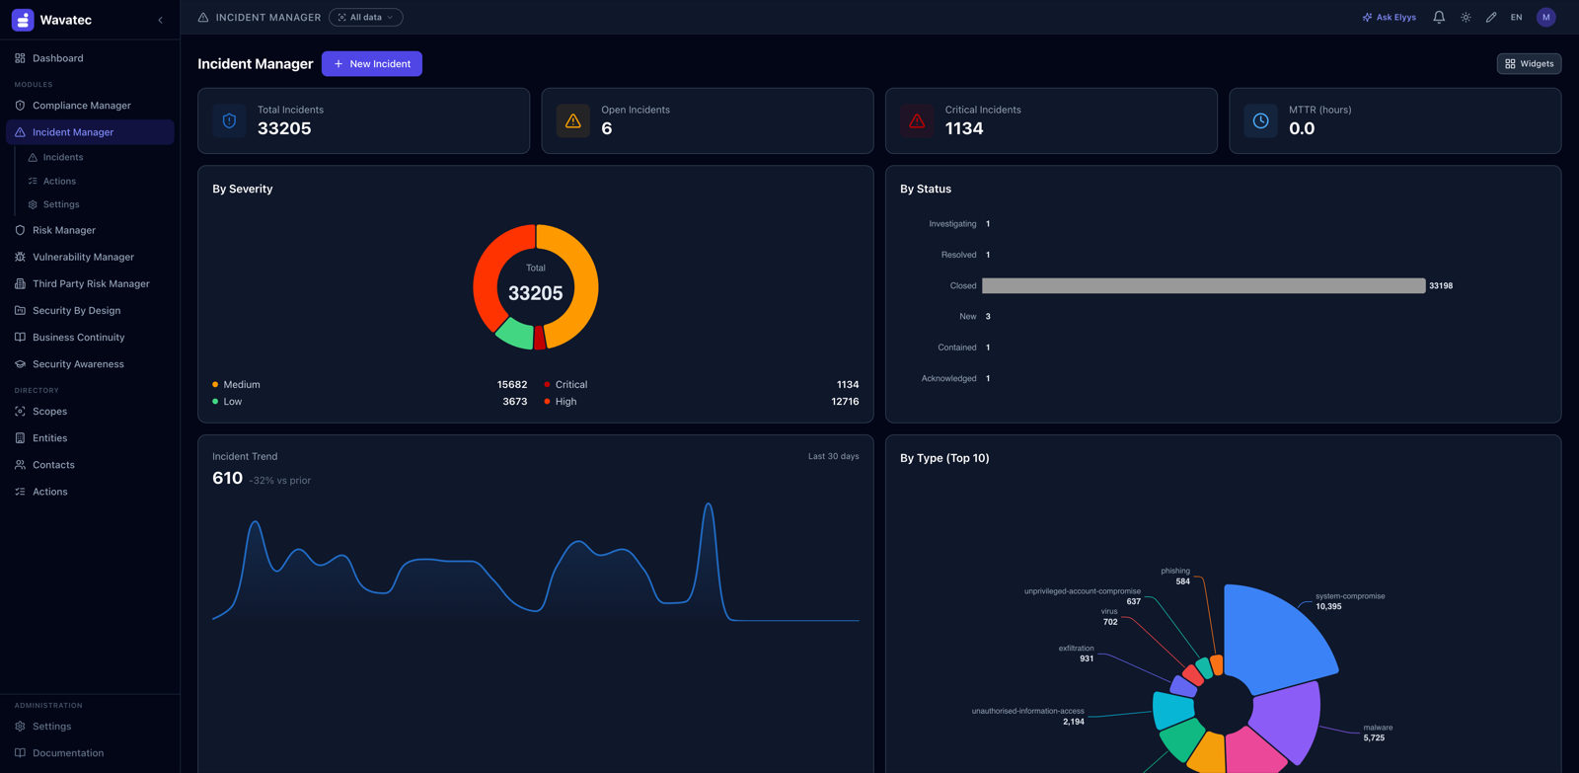Toggle the Critical severity legend entry
This screenshot has height=773, width=1579.
[x=565, y=384]
